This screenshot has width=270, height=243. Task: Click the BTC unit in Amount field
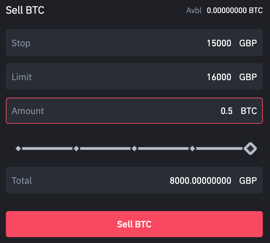249,111
